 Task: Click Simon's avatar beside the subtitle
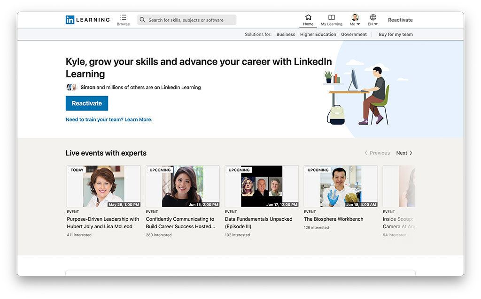71,87
